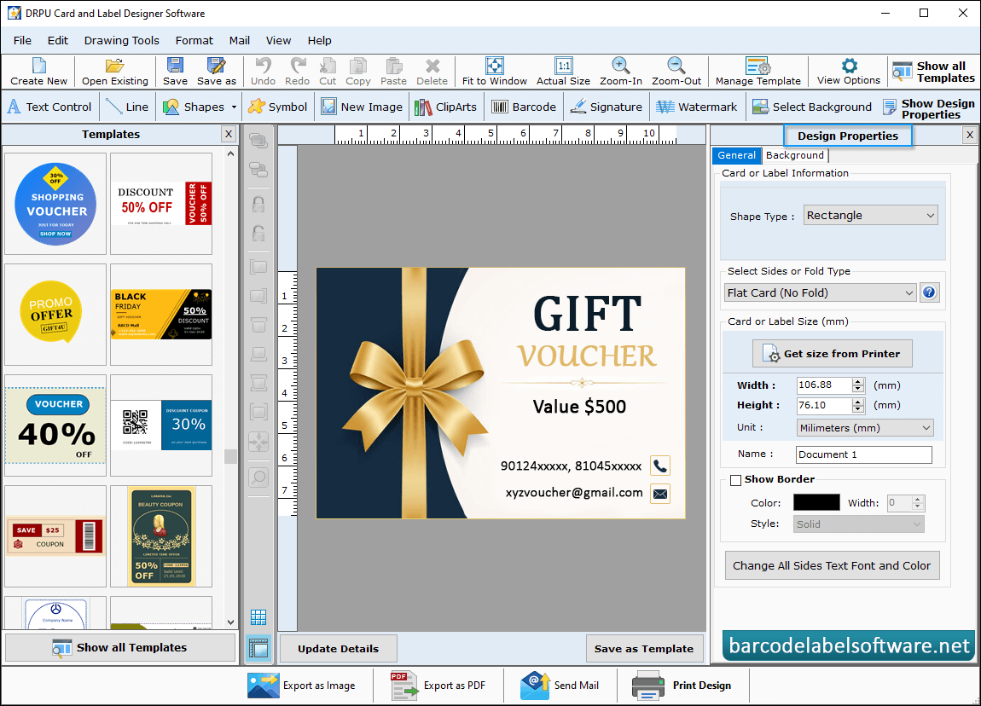The height and width of the screenshot is (706, 981).
Task: Add a New Image
Action: [363, 107]
